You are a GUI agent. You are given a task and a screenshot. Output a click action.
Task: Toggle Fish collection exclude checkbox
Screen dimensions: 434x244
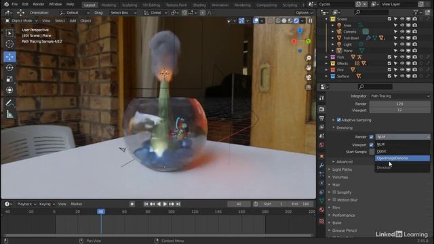tap(389, 57)
